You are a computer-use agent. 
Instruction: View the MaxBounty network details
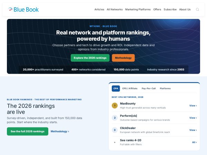click(193, 106)
